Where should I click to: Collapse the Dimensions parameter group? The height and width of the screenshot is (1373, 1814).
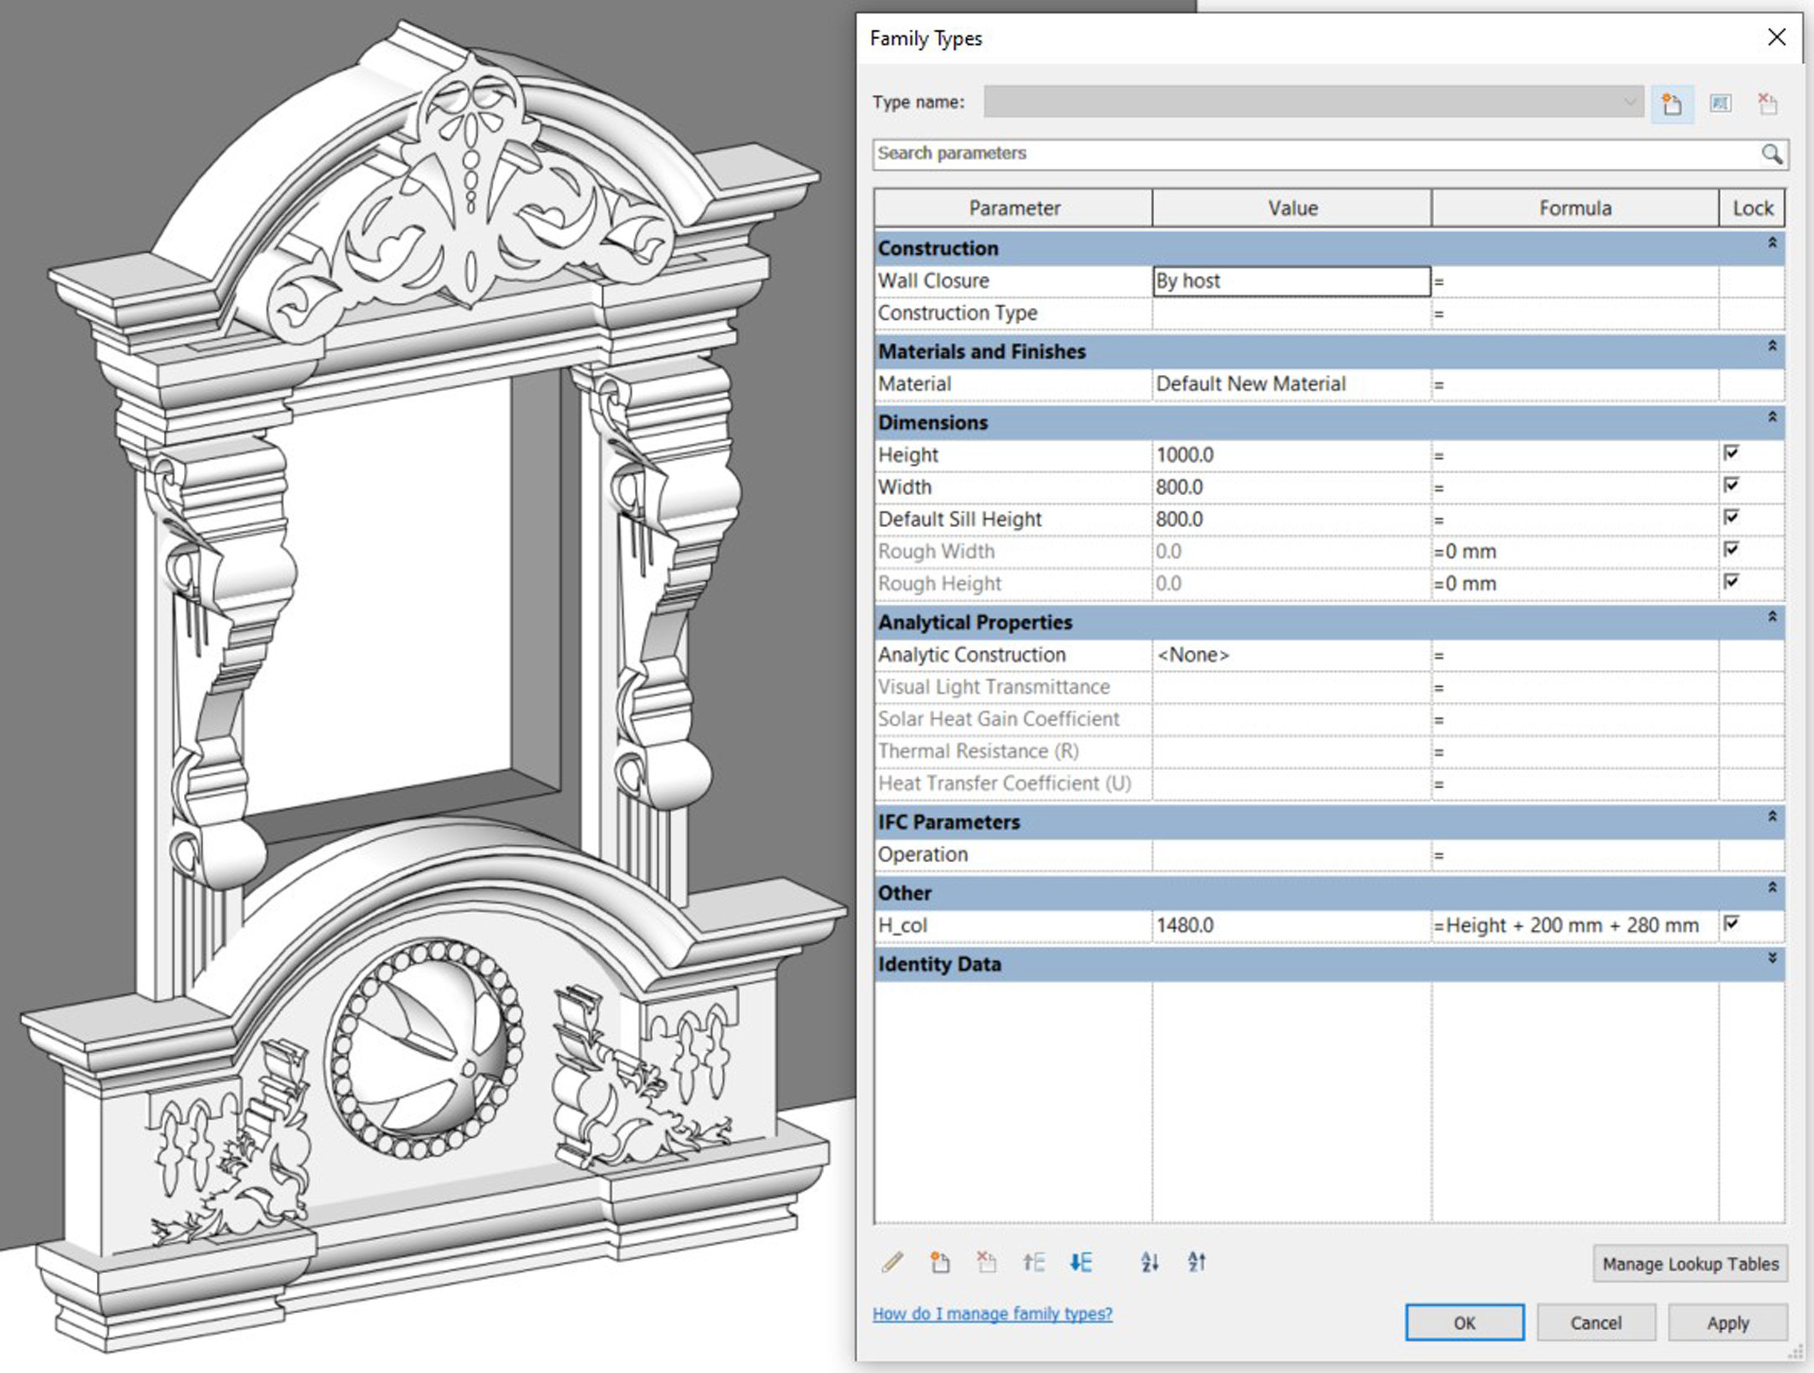click(1772, 418)
